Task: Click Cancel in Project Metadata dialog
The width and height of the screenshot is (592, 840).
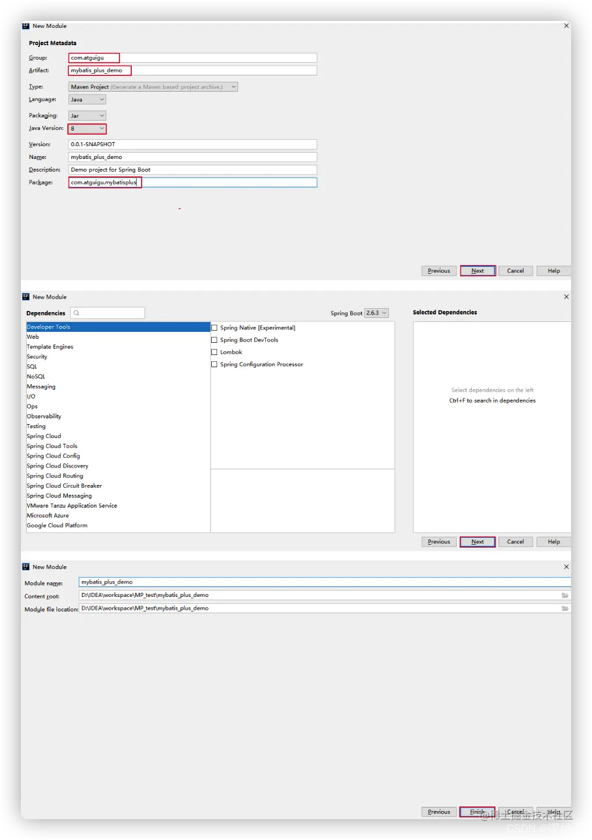Action: click(x=515, y=271)
